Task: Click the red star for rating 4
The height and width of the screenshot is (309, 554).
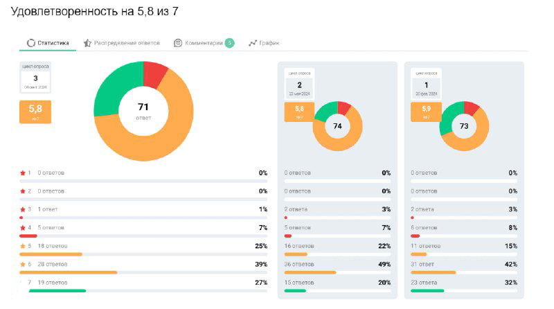Action: pyautogui.click(x=23, y=227)
